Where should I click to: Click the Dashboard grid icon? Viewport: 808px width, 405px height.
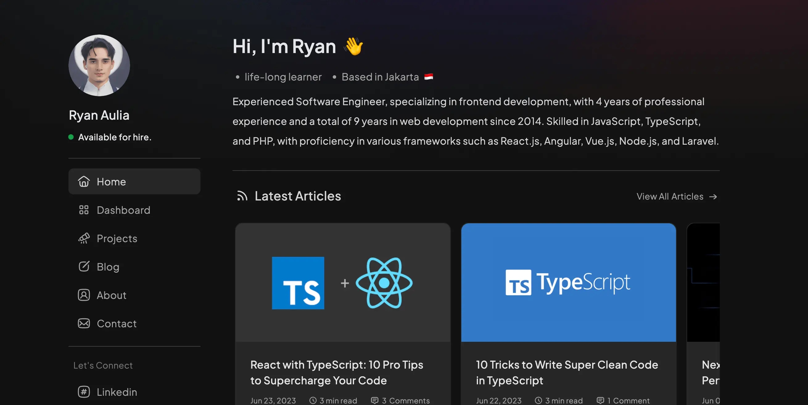[84, 210]
